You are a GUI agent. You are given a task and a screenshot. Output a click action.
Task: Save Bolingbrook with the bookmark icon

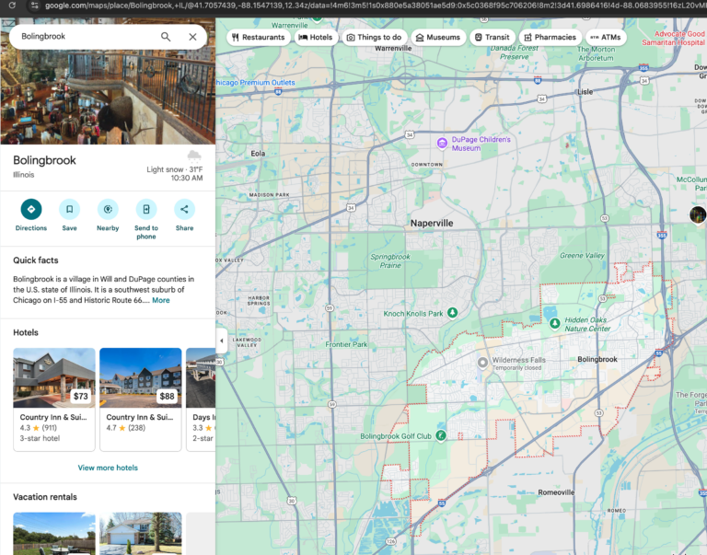(69, 209)
